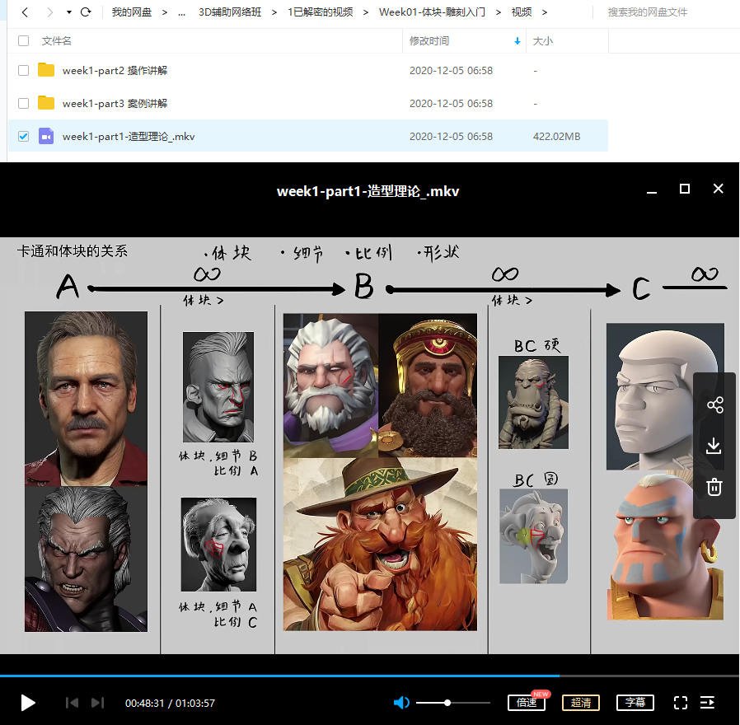
Task: Click the download icon on the side panel
Action: [715, 446]
